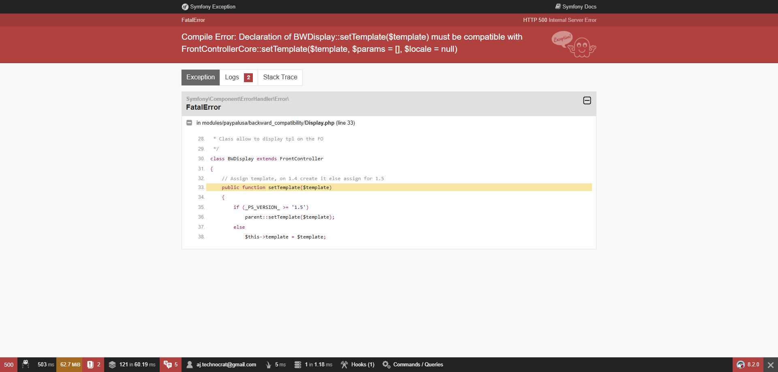Close the Symfony debug toolbar
The width and height of the screenshot is (778, 372).
pyautogui.click(x=771, y=365)
